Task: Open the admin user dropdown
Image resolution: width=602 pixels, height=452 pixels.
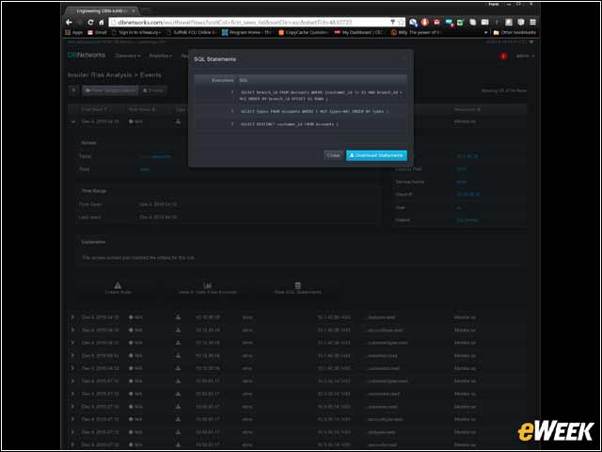Action: 525,56
